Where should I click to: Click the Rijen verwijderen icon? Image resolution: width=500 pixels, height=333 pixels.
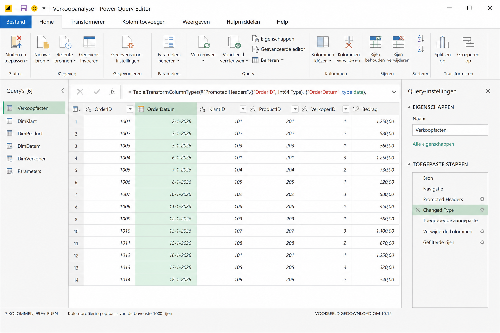[x=398, y=42]
